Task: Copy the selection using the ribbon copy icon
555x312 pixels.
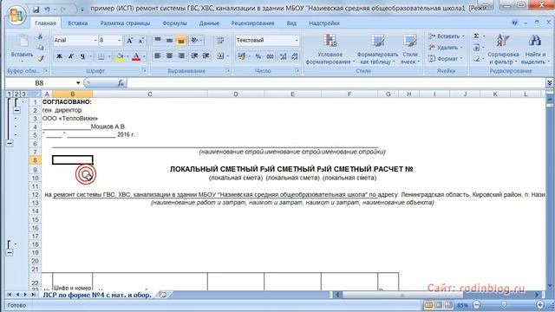Action: point(41,48)
